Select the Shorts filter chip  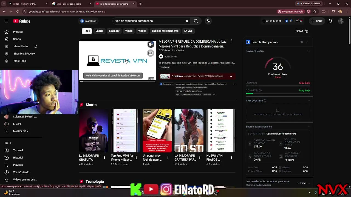(99, 31)
